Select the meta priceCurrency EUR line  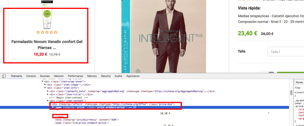click(x=87, y=120)
